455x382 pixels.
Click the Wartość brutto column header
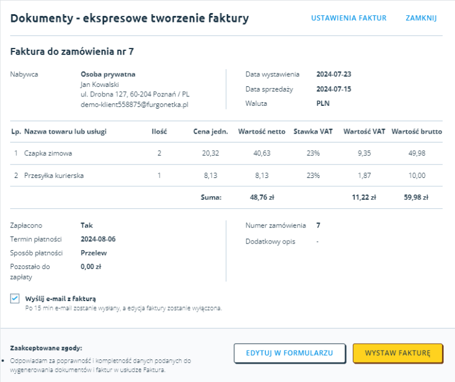[x=417, y=131]
